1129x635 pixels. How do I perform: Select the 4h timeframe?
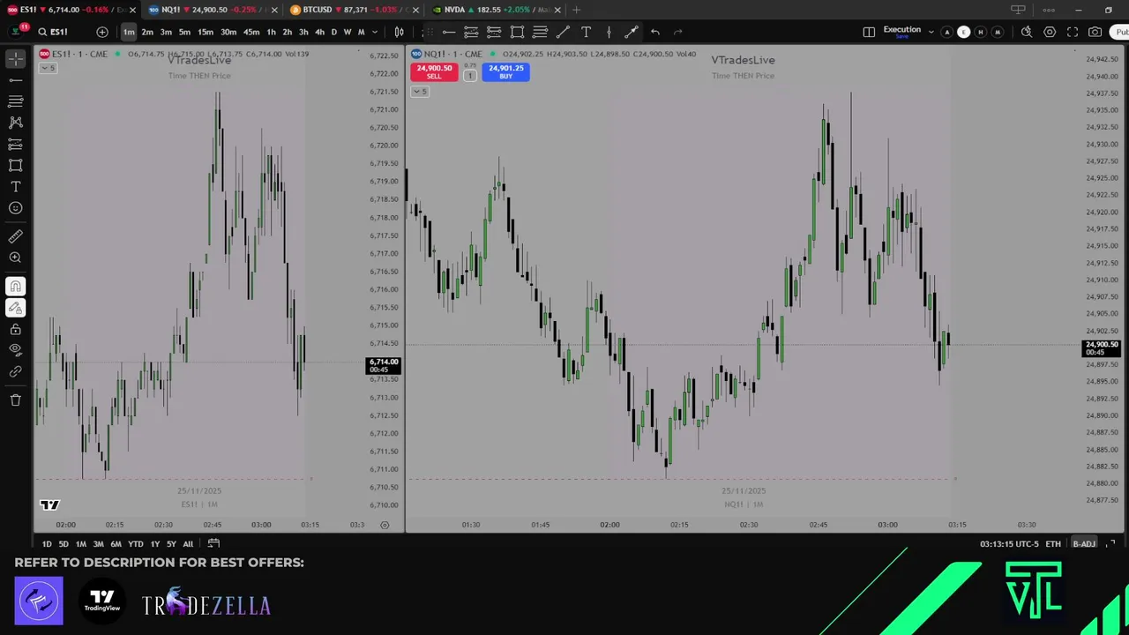pyautogui.click(x=319, y=32)
